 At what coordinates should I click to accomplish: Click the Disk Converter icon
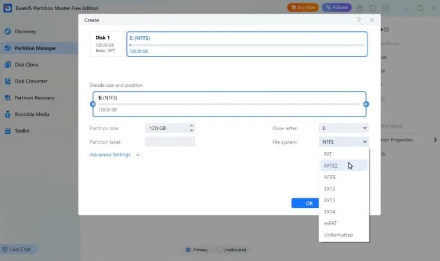tap(8, 81)
